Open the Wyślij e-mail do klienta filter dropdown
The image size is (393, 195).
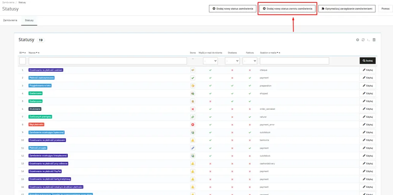[x=210, y=61]
